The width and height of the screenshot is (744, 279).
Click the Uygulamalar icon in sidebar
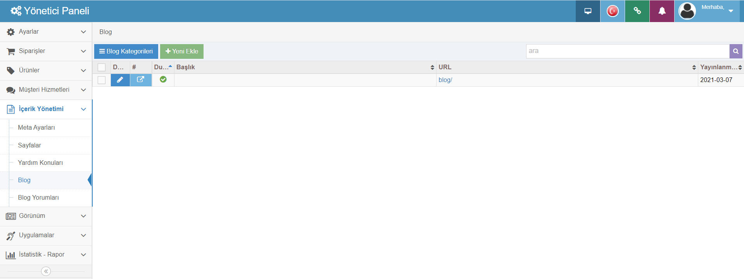(11, 236)
